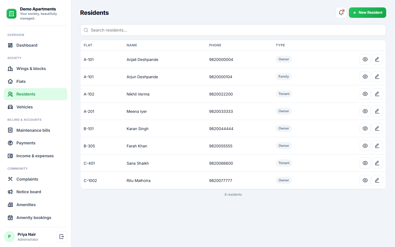This screenshot has height=247, width=395.
Task: Click the Family type badge
Action: (284, 77)
